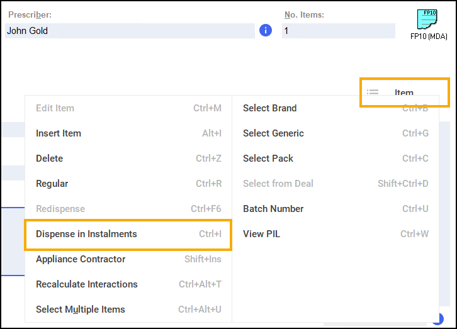Click Delete in the item menu
The width and height of the screenshot is (457, 329).
[50, 159]
